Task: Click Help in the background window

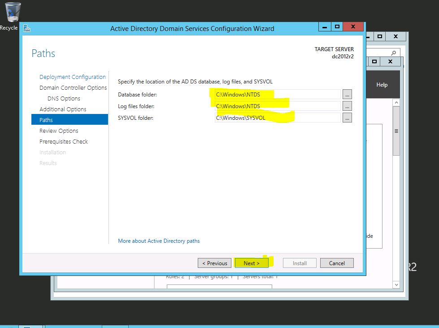Action: [382, 85]
